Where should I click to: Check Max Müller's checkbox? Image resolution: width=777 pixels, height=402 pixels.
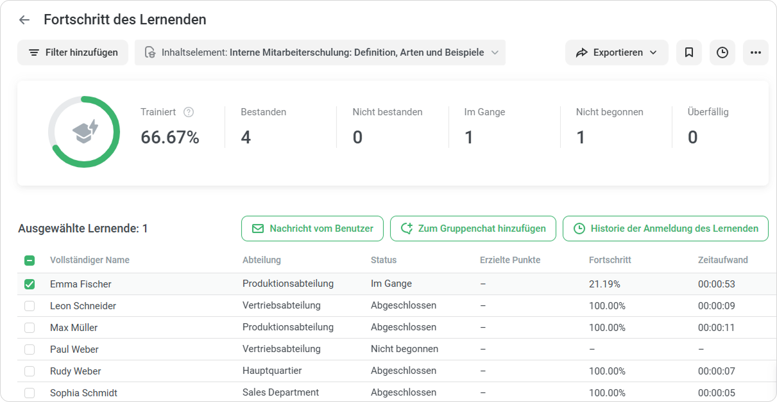pos(30,328)
